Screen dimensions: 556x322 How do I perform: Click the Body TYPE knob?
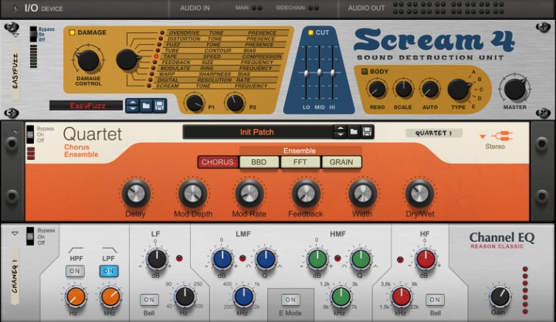click(459, 90)
